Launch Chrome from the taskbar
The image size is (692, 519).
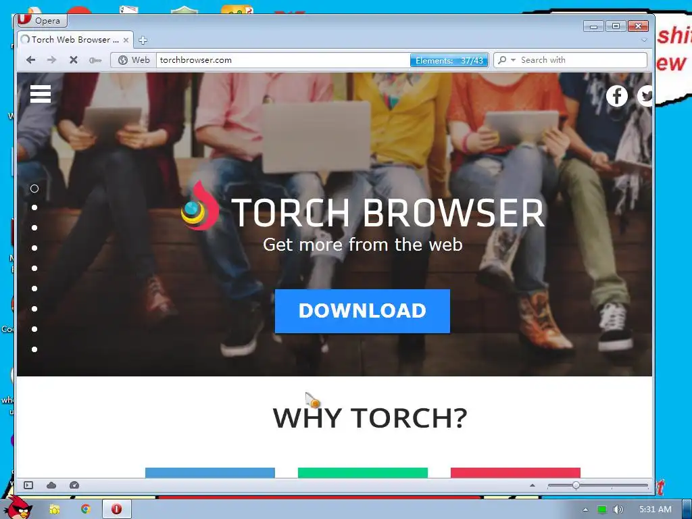[x=86, y=510]
